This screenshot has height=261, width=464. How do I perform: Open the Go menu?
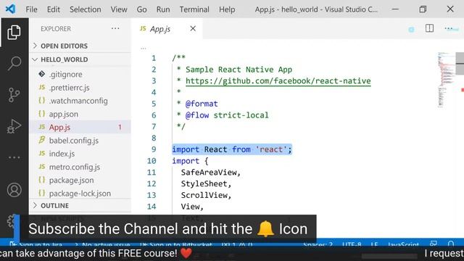(141, 9)
